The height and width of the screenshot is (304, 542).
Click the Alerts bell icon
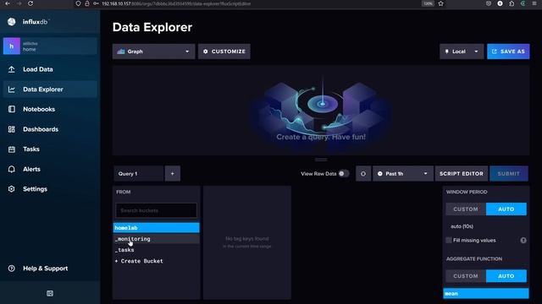coord(11,169)
